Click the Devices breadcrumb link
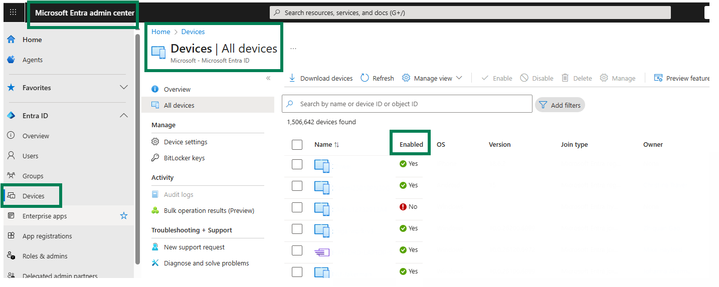The height and width of the screenshot is (287, 719). 193,32
